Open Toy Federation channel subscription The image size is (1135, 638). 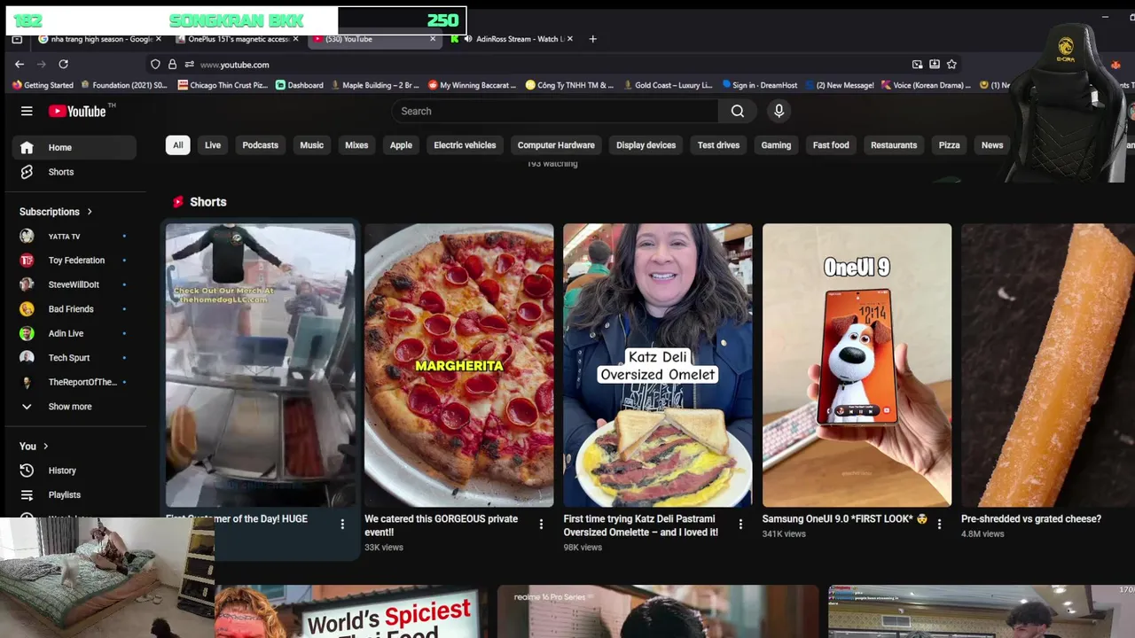(x=74, y=261)
